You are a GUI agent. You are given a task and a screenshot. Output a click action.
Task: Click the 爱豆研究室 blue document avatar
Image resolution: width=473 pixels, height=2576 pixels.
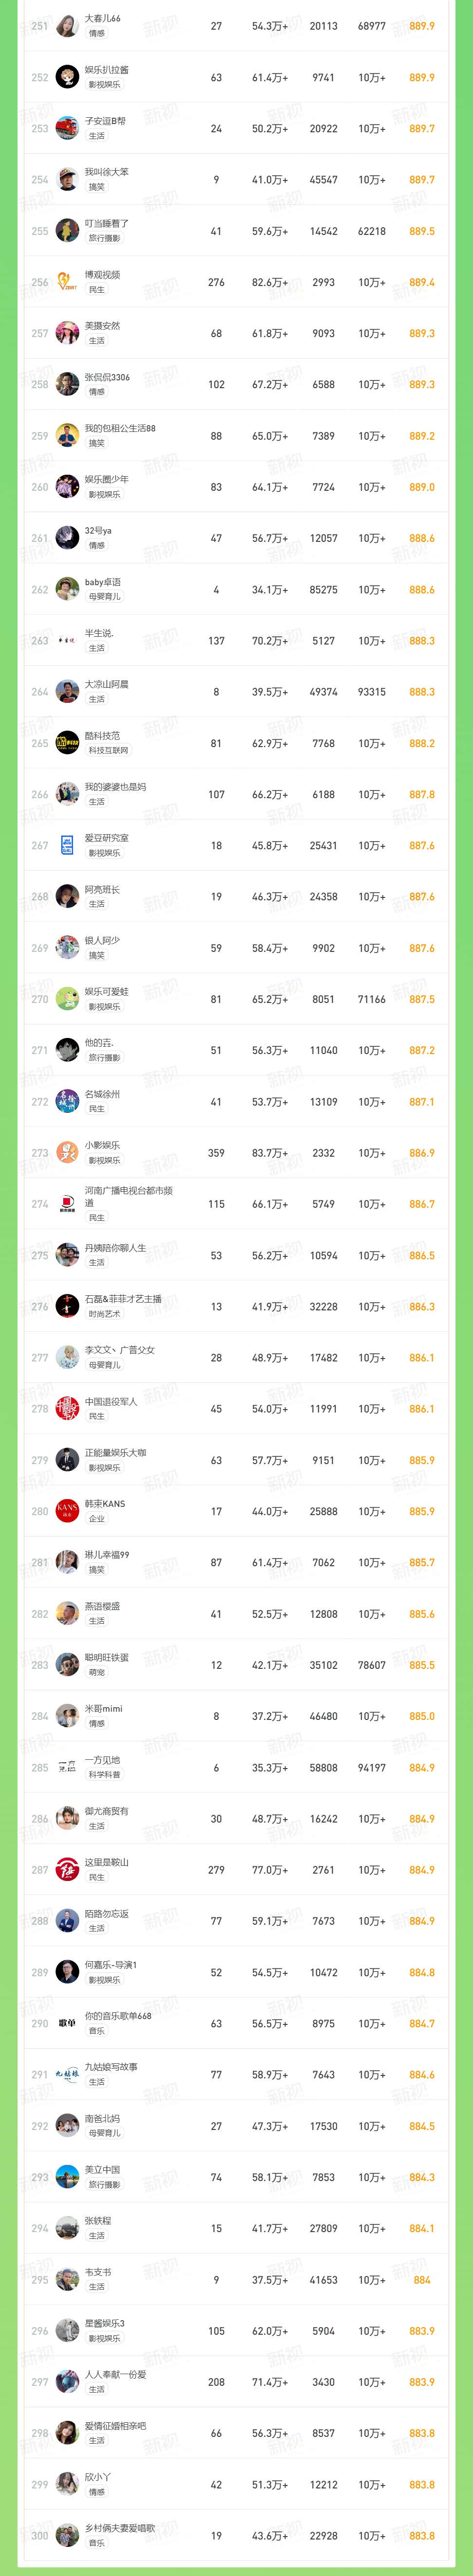click(67, 846)
